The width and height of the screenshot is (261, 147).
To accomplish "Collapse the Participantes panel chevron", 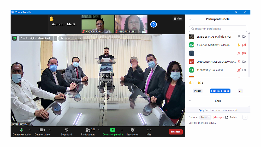I will click(x=190, y=19).
